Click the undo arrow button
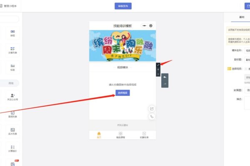250x166 pixels. point(165,77)
